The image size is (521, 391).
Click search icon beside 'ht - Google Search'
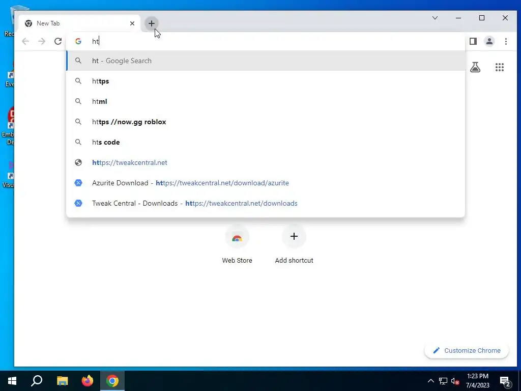[x=78, y=61]
